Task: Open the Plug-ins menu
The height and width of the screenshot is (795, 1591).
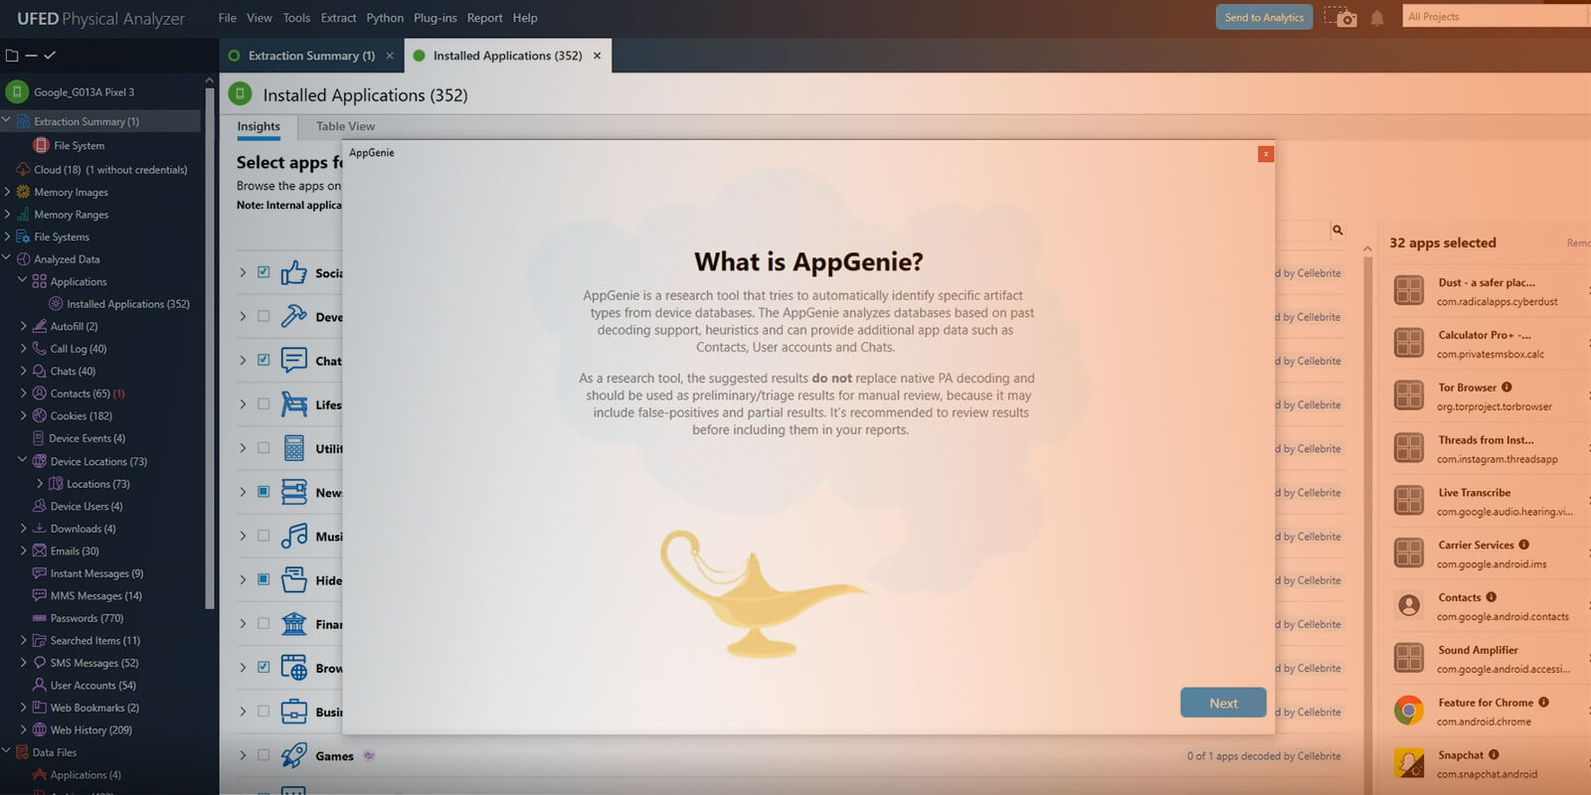Action: [x=436, y=18]
